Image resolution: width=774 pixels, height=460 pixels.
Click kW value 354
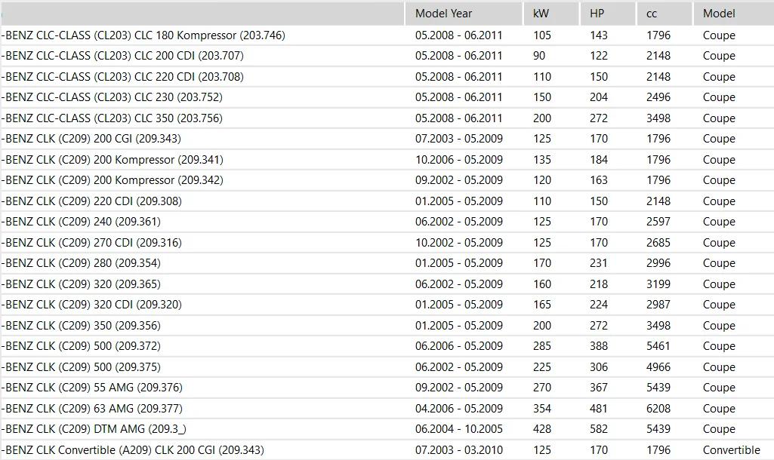pyautogui.click(x=542, y=408)
